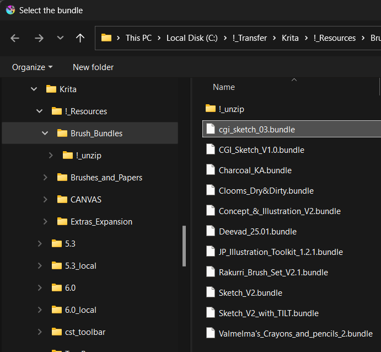381x352 pixels.
Task: Click Krita in the address bar path
Action: pyautogui.click(x=290, y=38)
